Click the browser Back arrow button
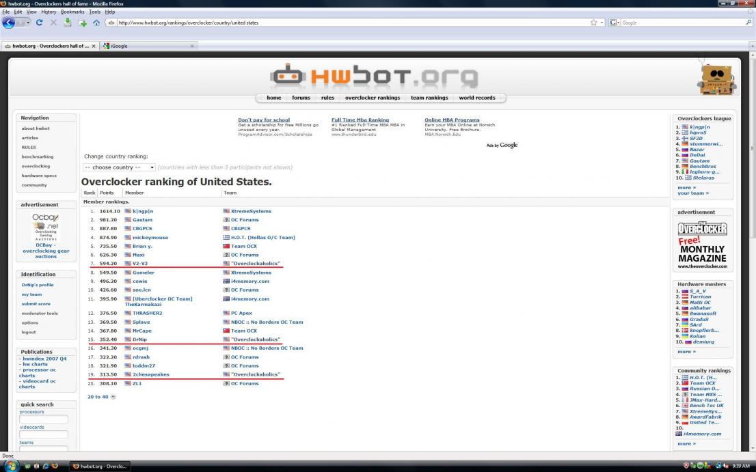The image size is (756, 472). click(x=9, y=22)
